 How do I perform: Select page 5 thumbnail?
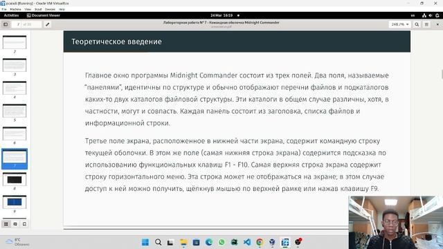click(15, 111)
